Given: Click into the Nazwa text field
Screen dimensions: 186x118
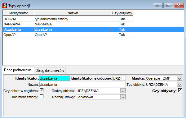Looking at the screenshot, I should pos(82,85).
